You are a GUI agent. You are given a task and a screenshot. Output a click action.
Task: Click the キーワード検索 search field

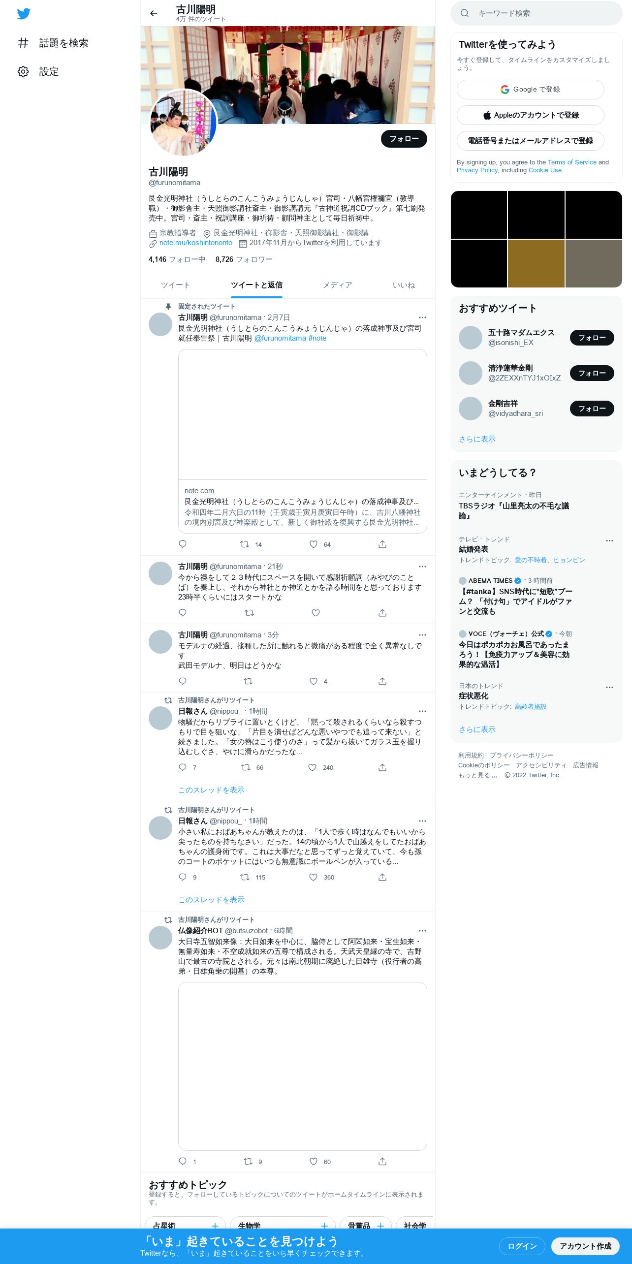coord(537,13)
